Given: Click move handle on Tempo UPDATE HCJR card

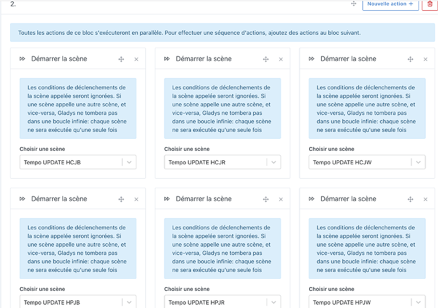Looking at the screenshot, I should coord(265,59).
